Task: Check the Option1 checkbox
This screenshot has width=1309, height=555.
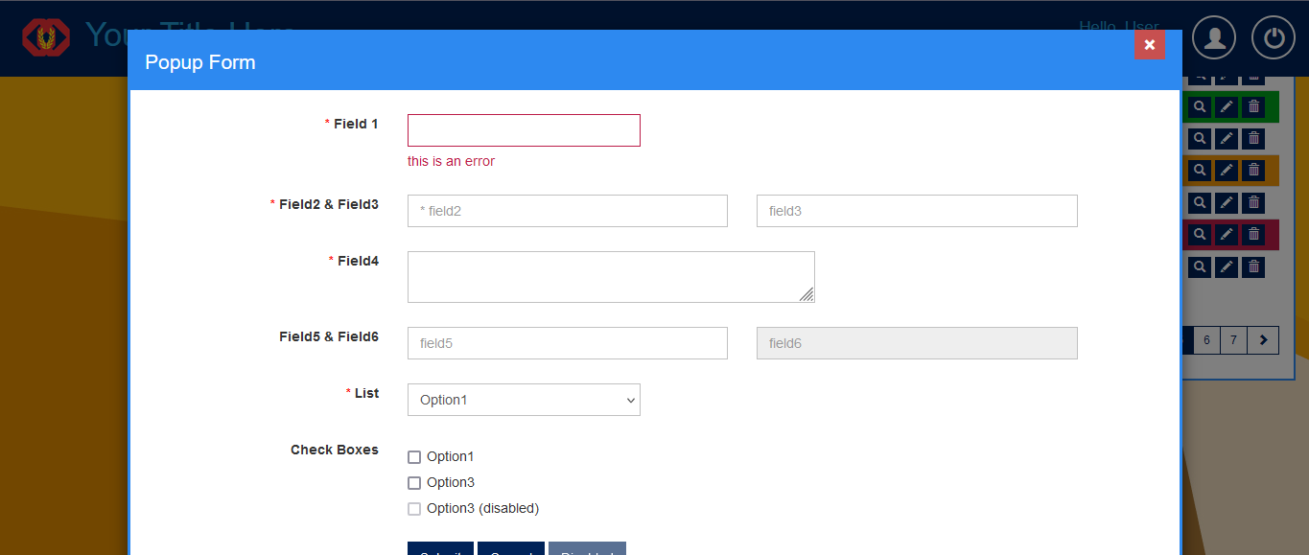Action: 414,457
